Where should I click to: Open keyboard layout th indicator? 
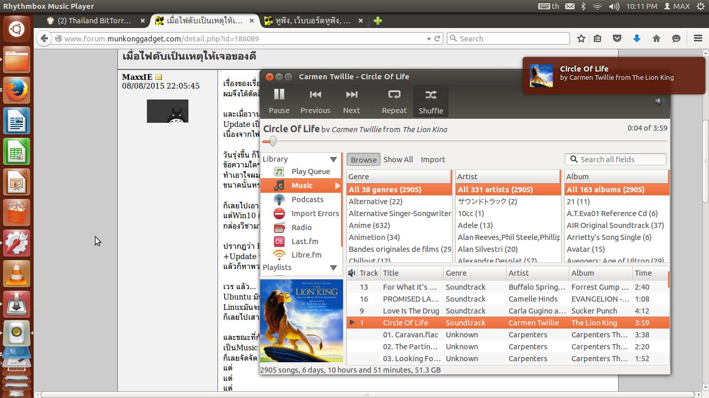(x=549, y=6)
